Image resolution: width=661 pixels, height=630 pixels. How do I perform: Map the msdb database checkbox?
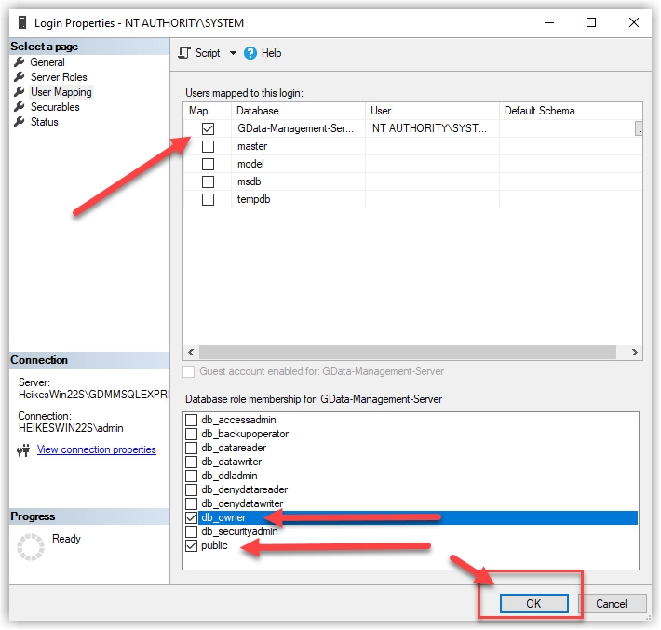[208, 182]
